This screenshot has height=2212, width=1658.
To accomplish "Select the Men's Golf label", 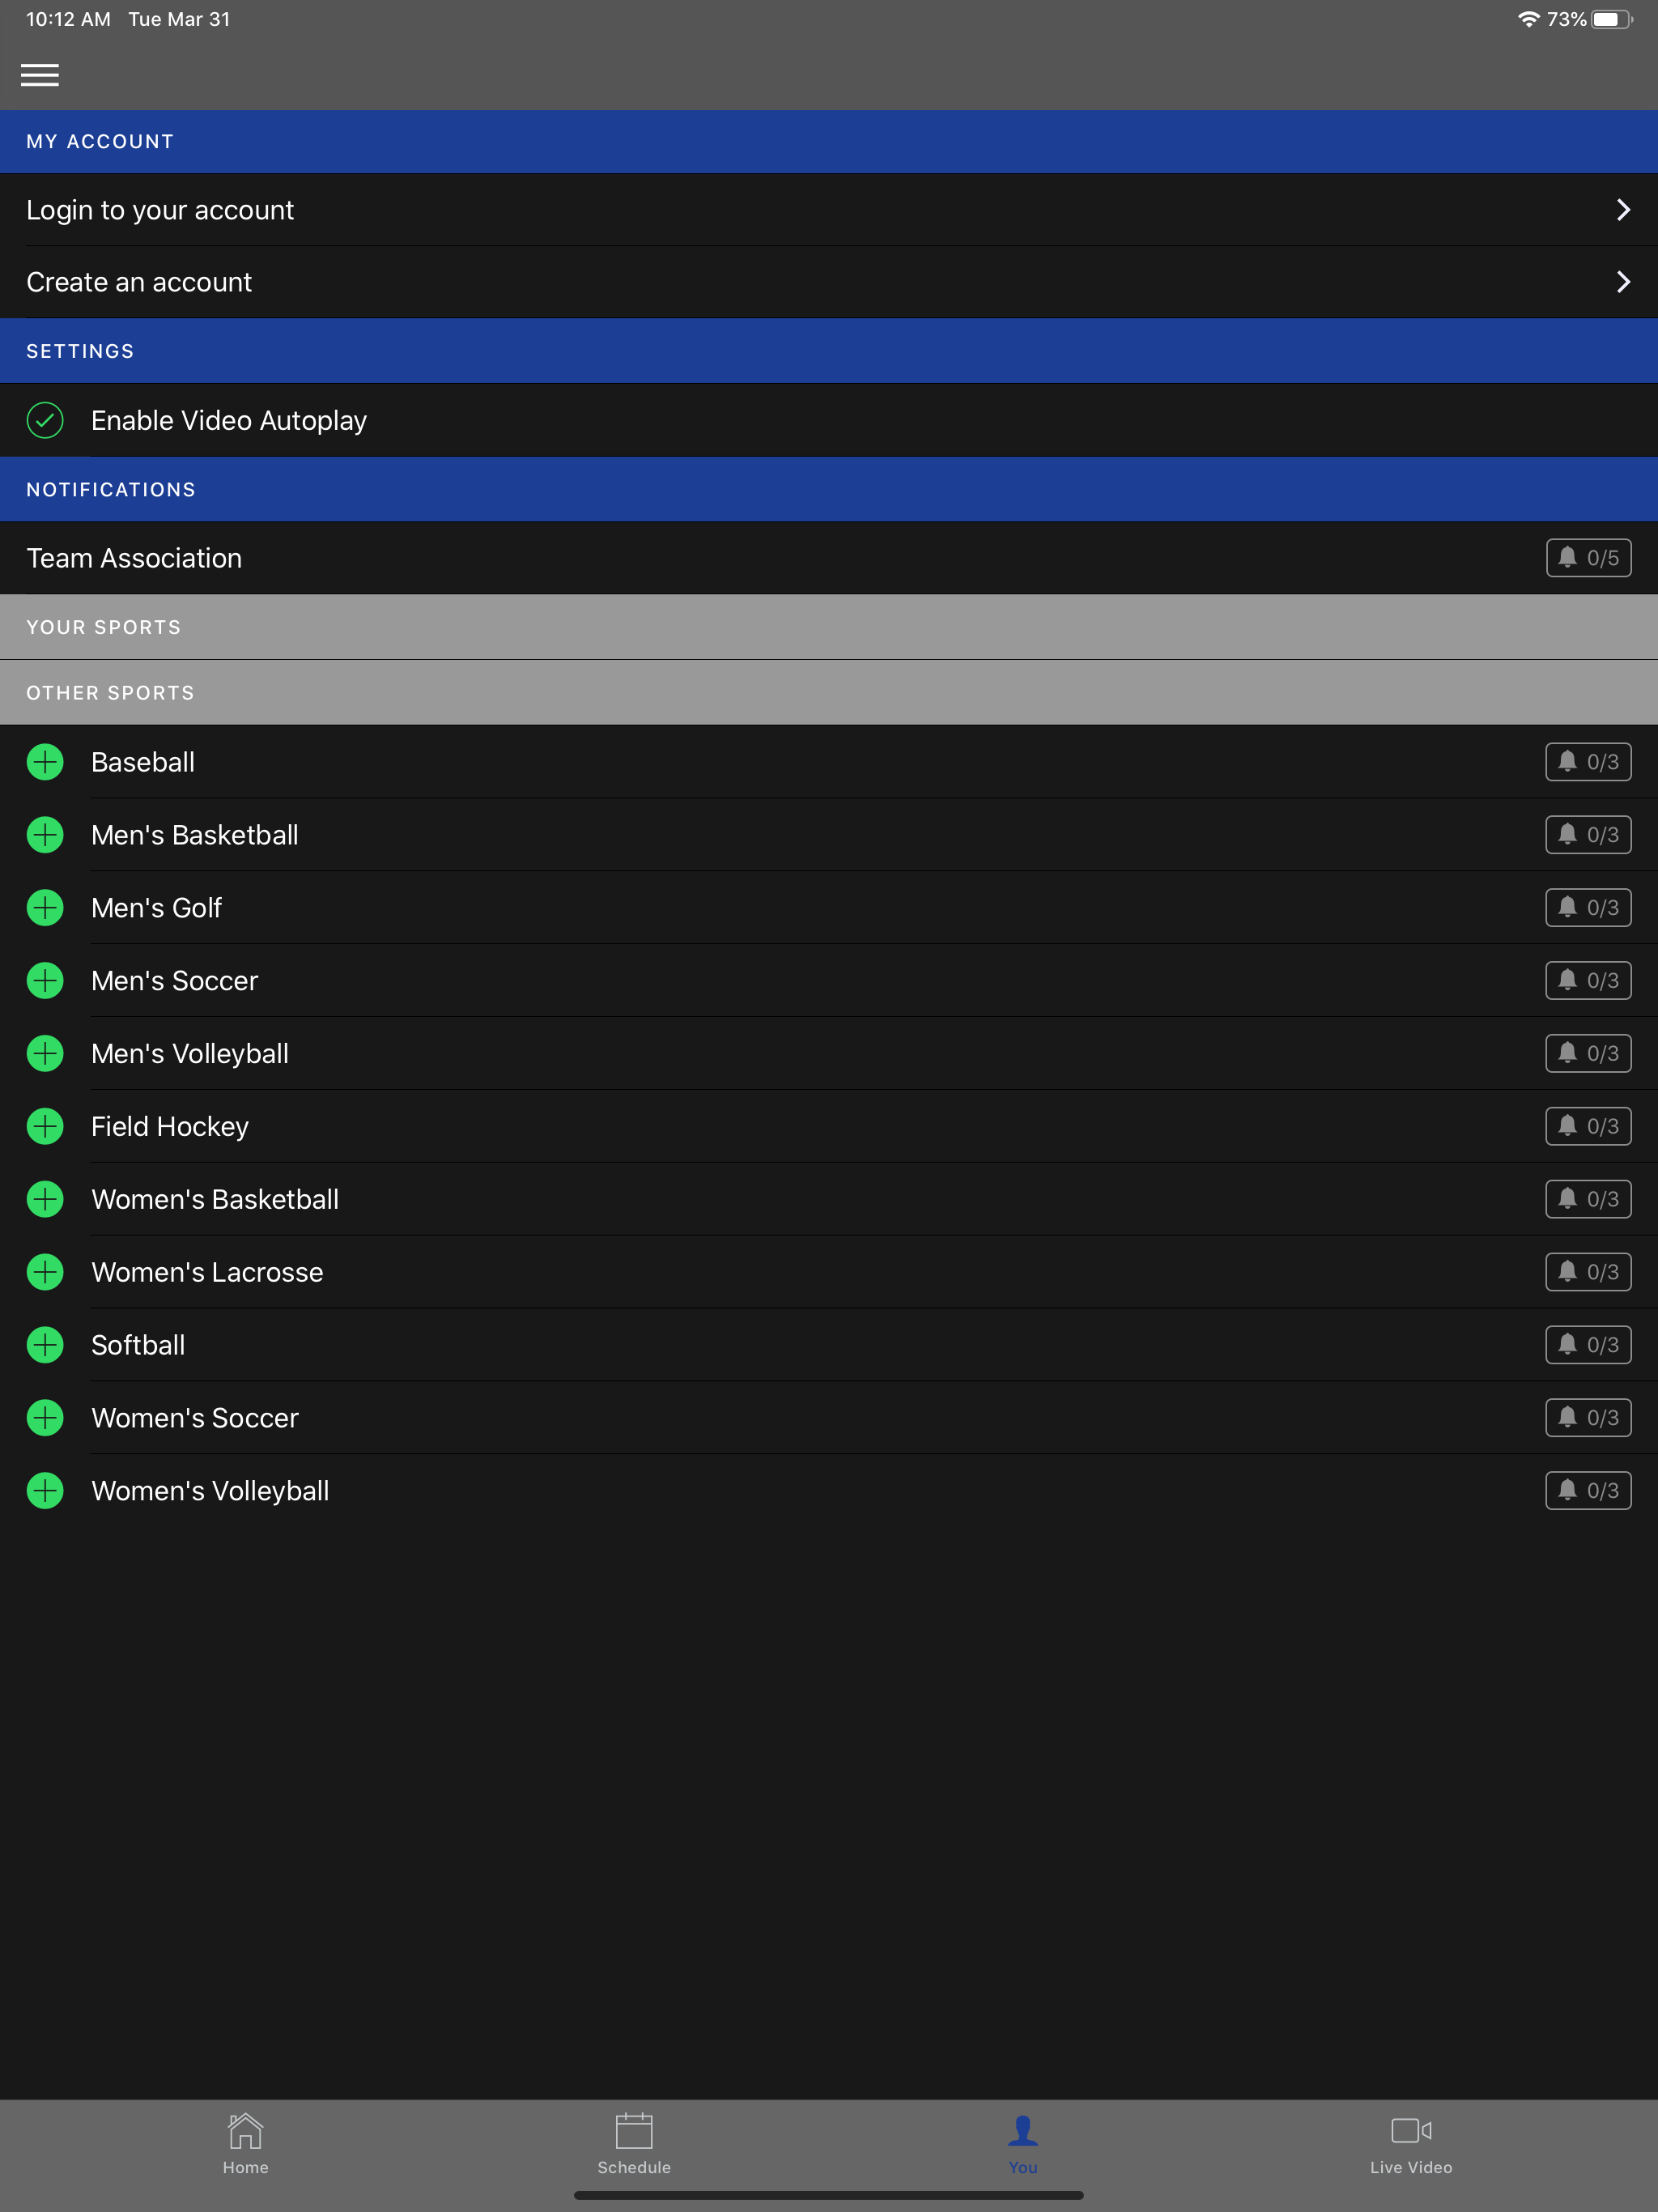I will click(156, 908).
